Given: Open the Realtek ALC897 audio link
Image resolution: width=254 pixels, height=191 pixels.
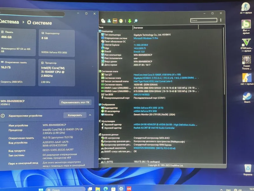Looking at the screenshot, I should point(154,128).
